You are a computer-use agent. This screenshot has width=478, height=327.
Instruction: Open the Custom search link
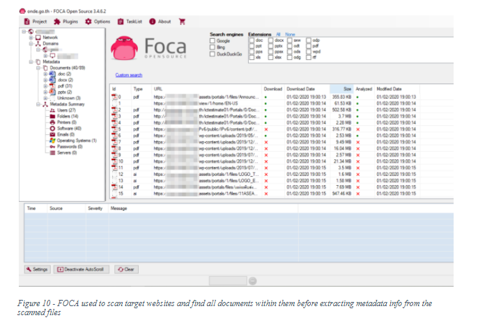coord(129,75)
